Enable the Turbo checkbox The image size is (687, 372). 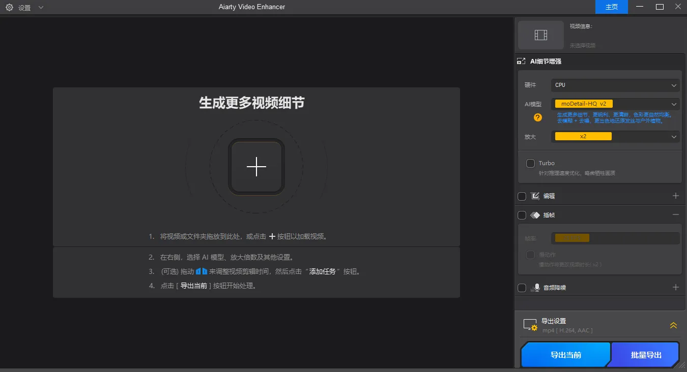pos(530,163)
